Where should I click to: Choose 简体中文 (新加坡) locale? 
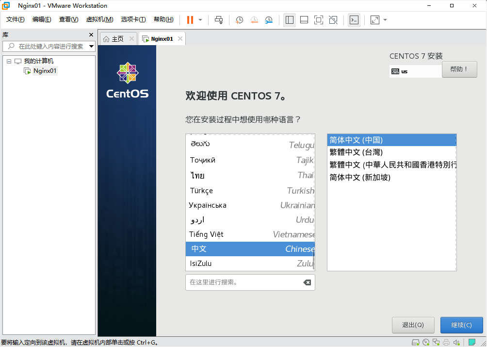[x=391, y=178]
